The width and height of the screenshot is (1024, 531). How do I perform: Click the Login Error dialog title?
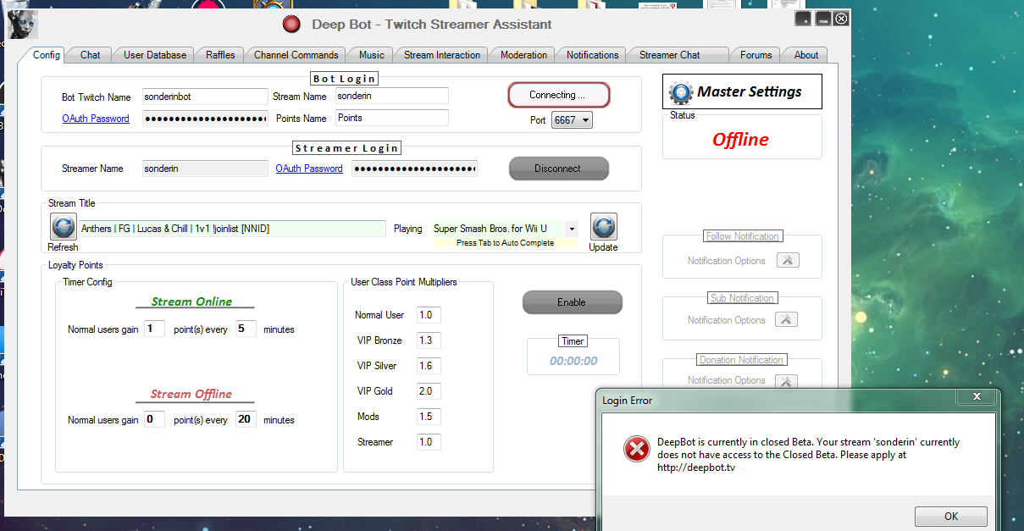pos(628,400)
